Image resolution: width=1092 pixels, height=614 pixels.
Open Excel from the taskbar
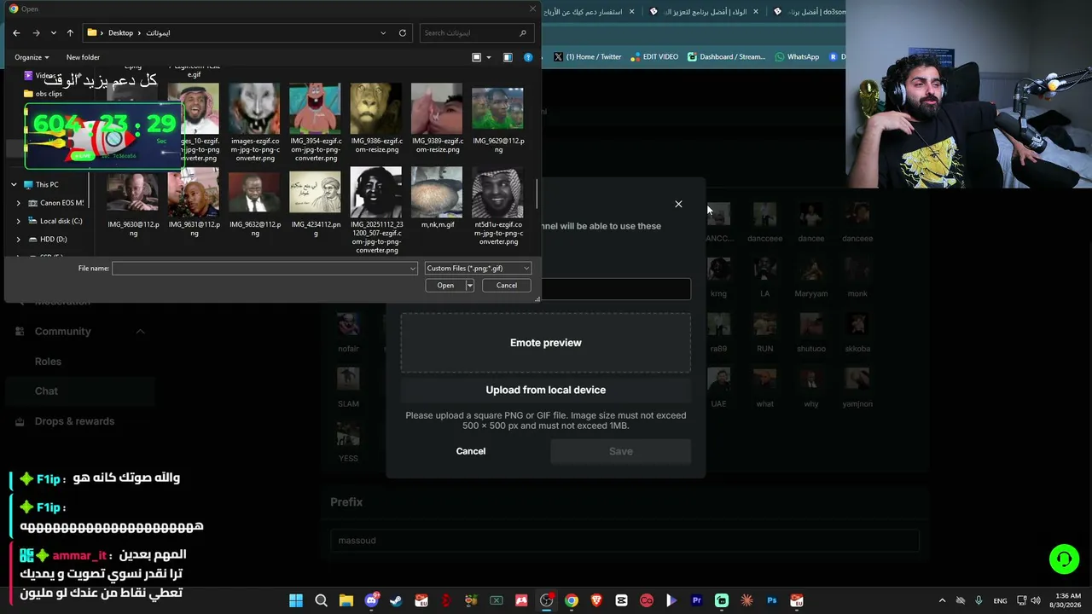tap(497, 600)
